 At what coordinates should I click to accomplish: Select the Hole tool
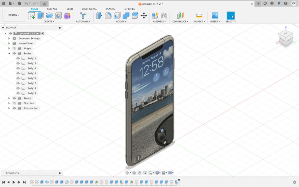58,16
